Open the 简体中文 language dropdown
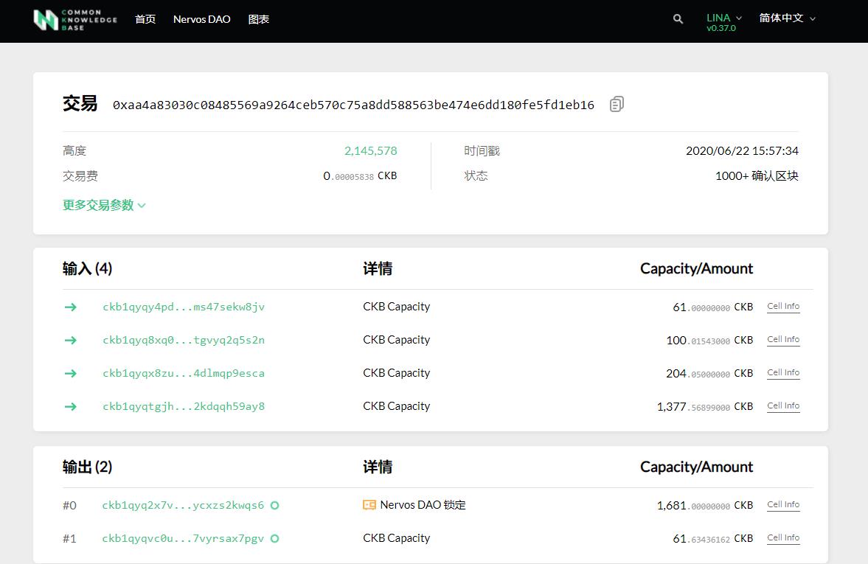The height and width of the screenshot is (564, 868). [787, 18]
